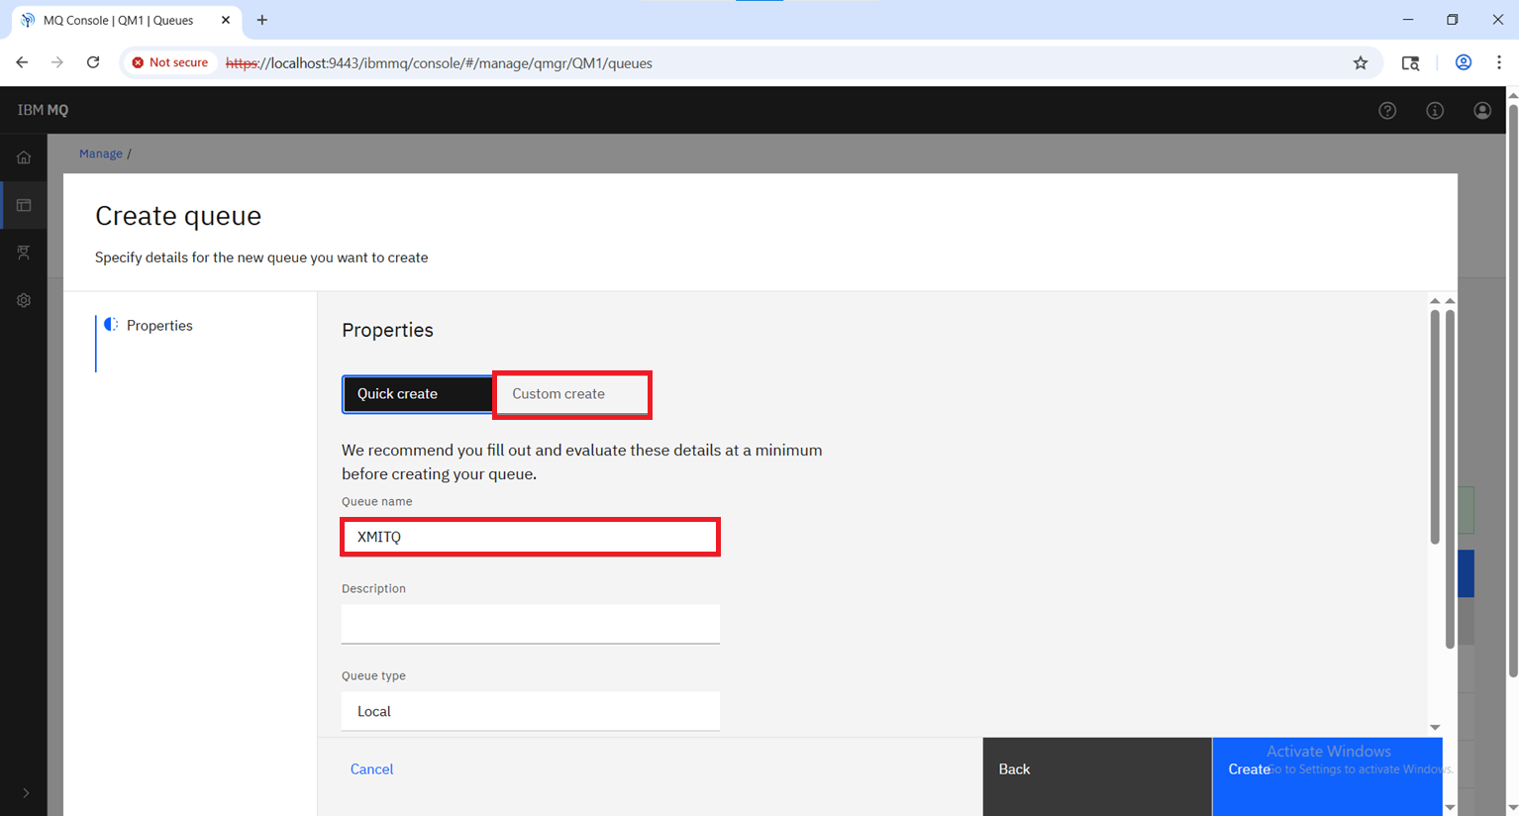The image size is (1519, 817).
Task: Follow the Manage breadcrumb link
Action: [x=101, y=153]
